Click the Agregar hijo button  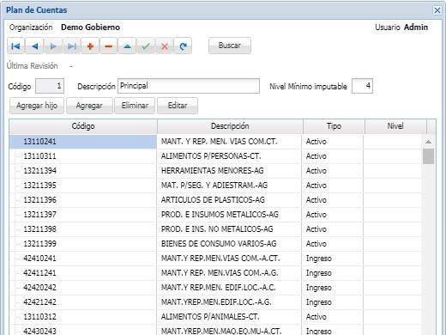tap(37, 106)
